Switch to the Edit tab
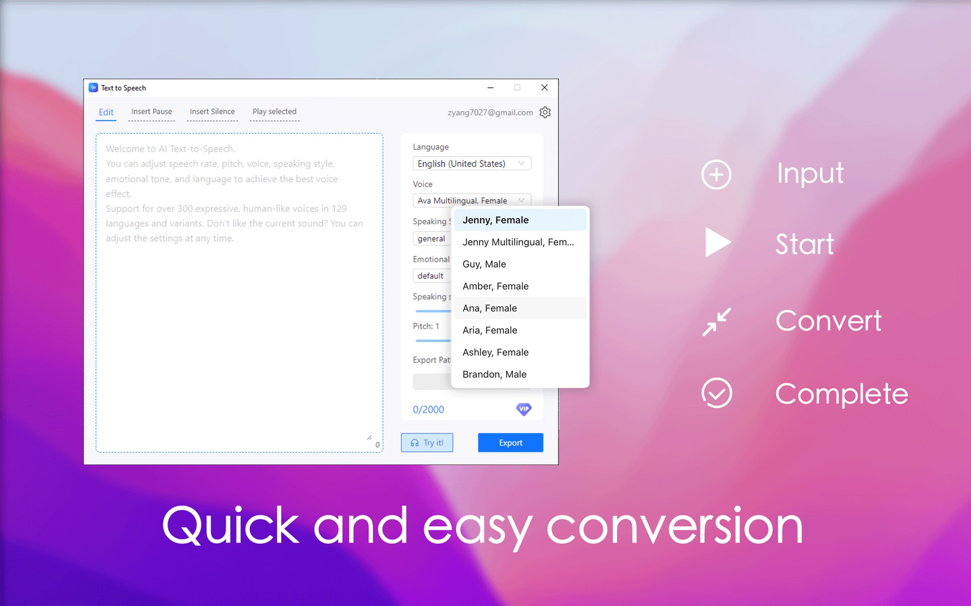 [x=106, y=112]
